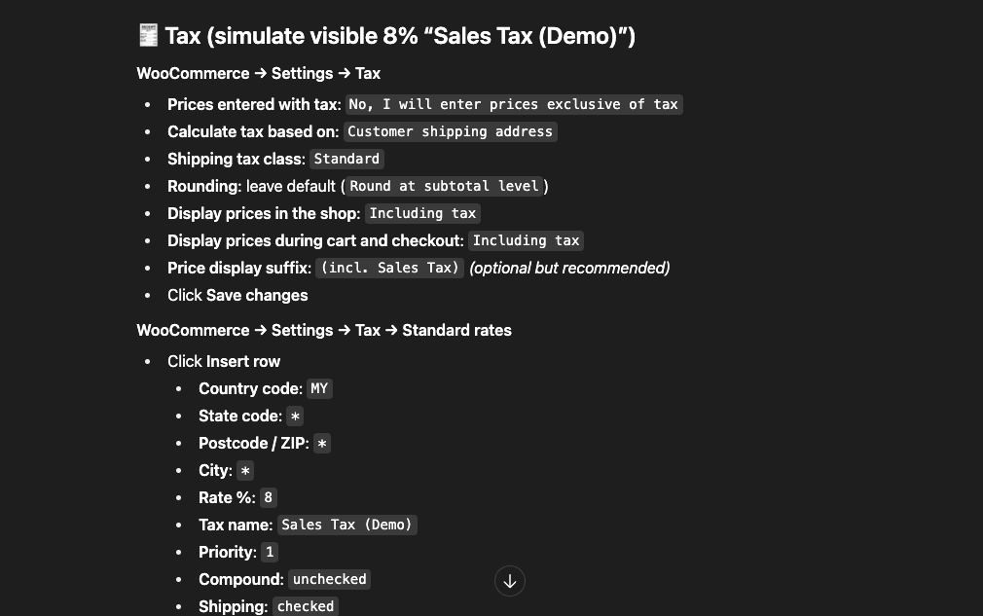
Task: Click the "Round at subtotal level" code text
Action: [444, 186]
